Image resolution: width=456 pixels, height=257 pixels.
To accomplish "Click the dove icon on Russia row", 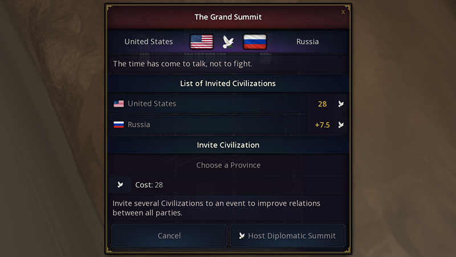I will tap(341, 125).
